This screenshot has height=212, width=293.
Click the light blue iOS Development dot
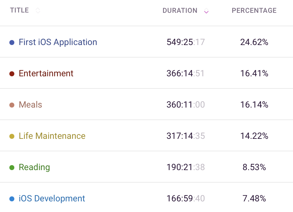tap(12, 199)
